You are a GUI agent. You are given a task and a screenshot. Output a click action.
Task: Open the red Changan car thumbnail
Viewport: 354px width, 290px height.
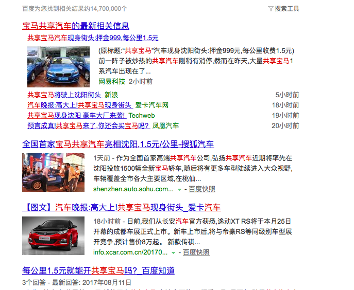[53, 235]
